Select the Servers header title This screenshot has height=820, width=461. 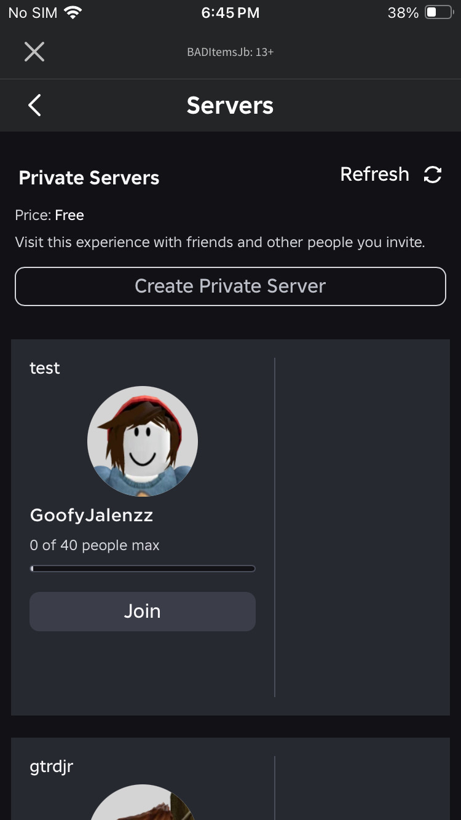(x=230, y=105)
